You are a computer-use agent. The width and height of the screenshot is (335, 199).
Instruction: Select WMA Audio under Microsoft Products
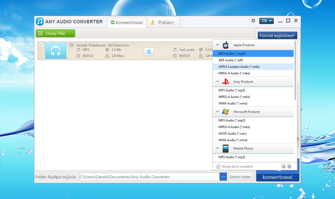point(253,140)
